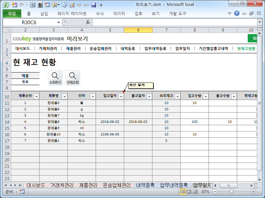Open the 제품명 column filter dropdown
The image size is (265, 198).
64,97
